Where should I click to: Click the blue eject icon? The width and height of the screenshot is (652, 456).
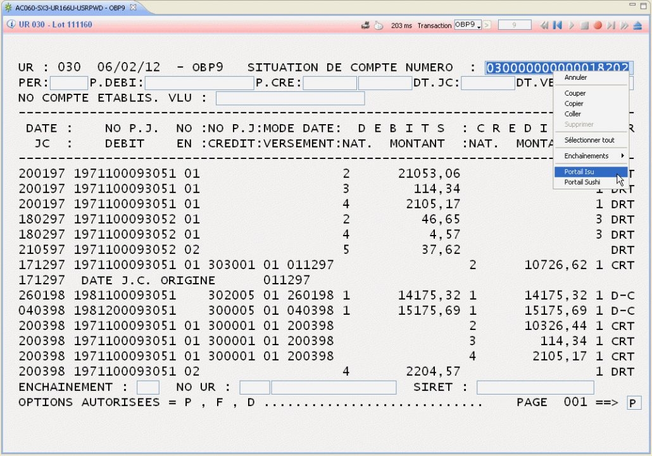click(x=637, y=25)
